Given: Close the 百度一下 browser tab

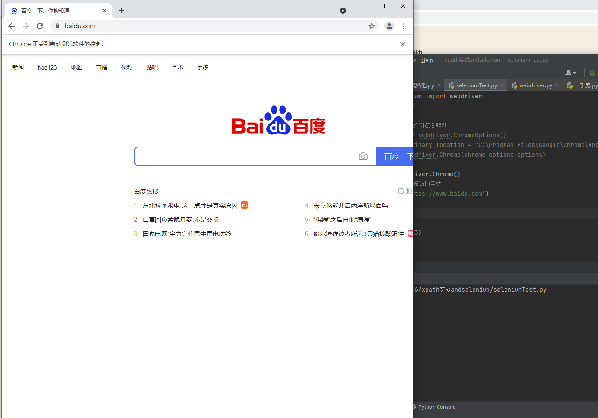Looking at the screenshot, I should 105,11.
